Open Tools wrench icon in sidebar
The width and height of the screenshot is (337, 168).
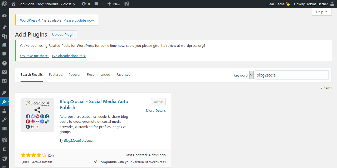tap(4, 120)
